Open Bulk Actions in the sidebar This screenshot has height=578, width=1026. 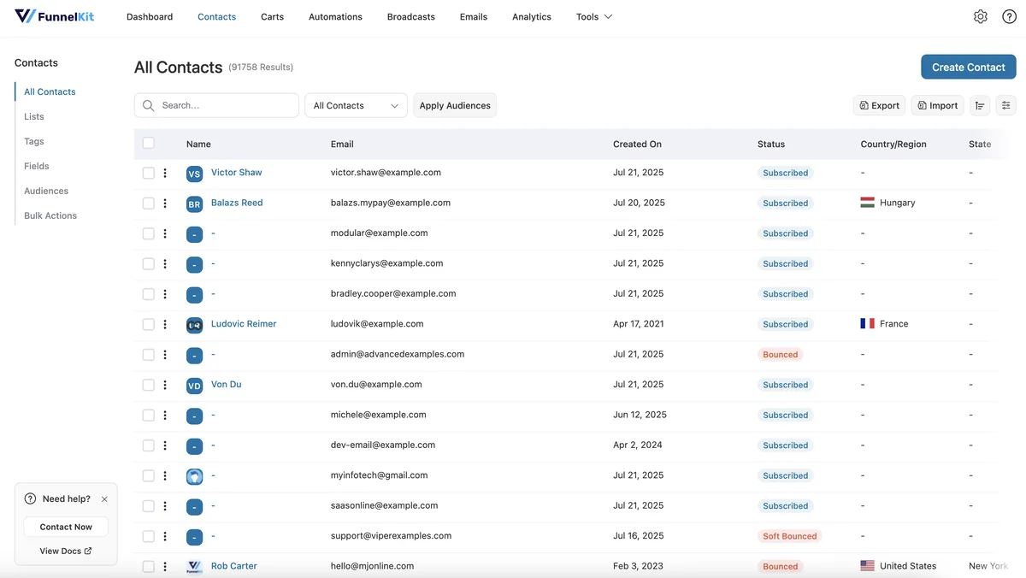[50, 215]
